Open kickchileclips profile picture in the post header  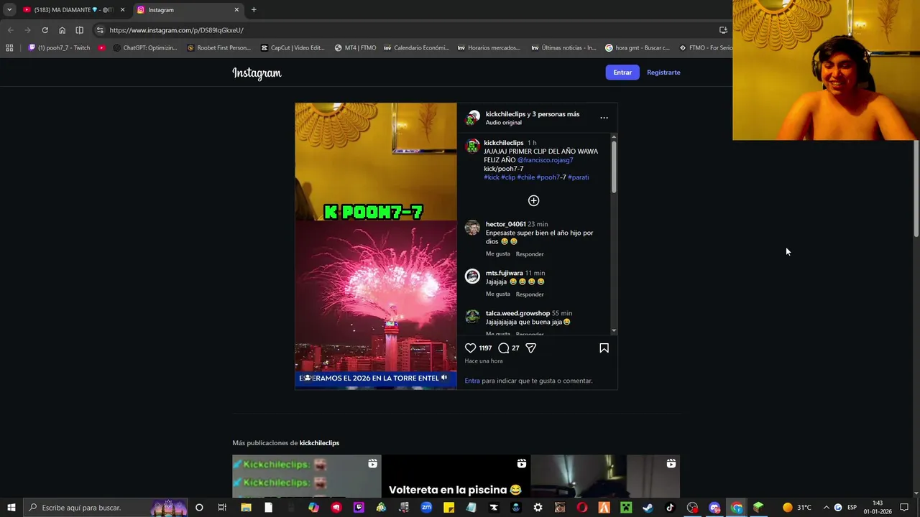click(x=472, y=118)
